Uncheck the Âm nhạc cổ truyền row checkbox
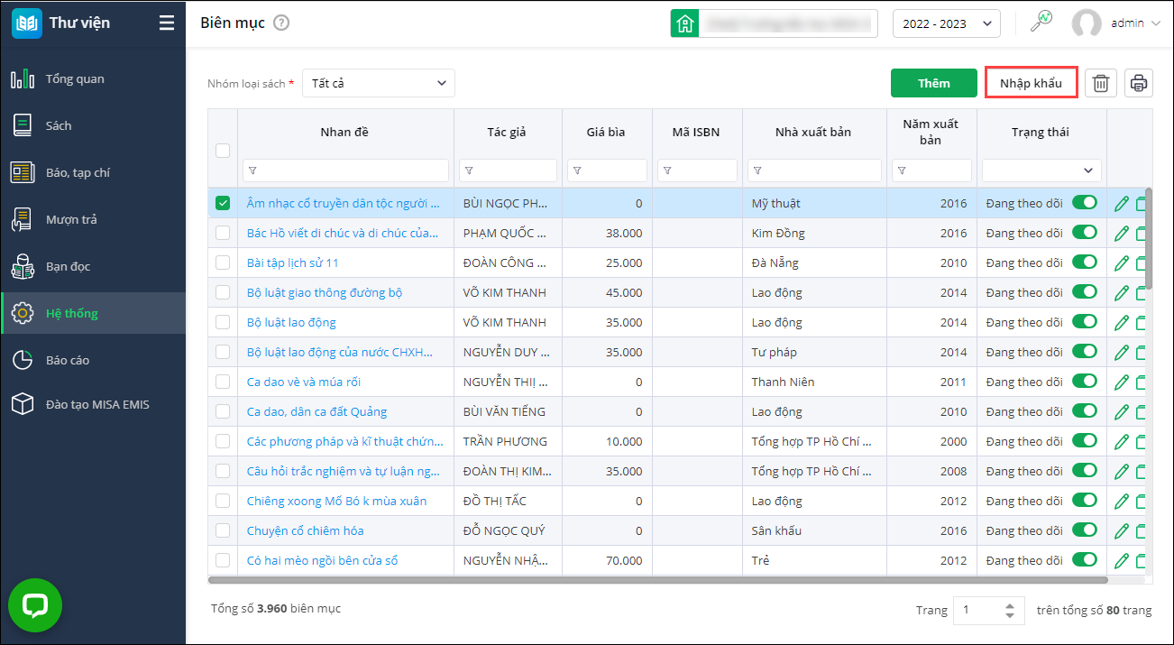This screenshot has width=1174, height=645. 223,203
